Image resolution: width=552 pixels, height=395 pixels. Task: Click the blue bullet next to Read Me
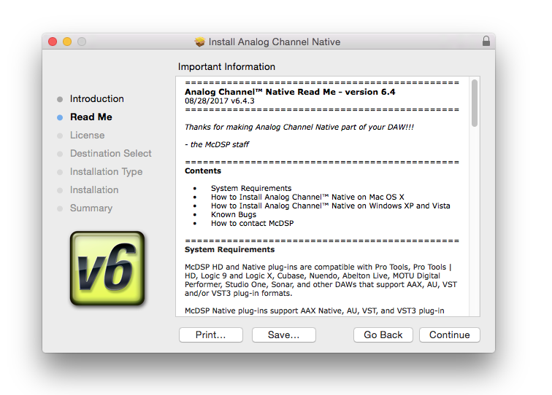click(x=60, y=118)
